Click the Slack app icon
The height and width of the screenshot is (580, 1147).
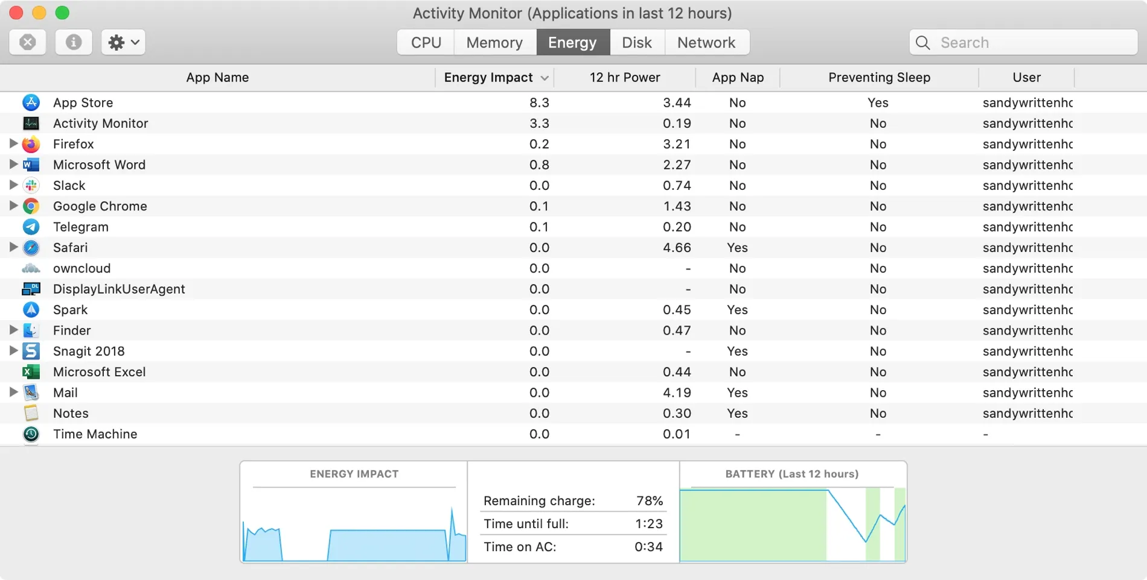point(31,185)
